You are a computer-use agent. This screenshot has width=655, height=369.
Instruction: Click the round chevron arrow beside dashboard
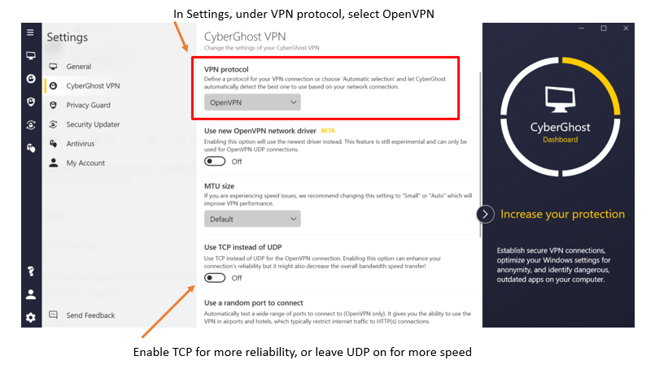(486, 215)
